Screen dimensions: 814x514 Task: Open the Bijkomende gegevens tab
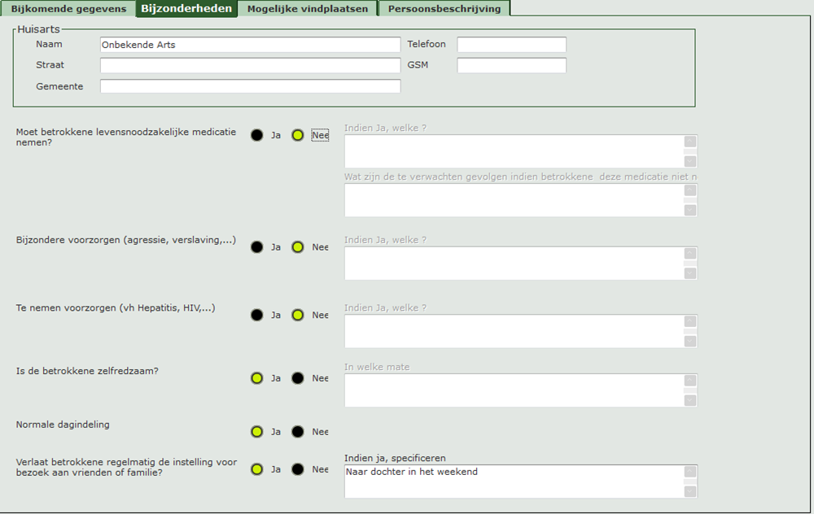point(68,9)
